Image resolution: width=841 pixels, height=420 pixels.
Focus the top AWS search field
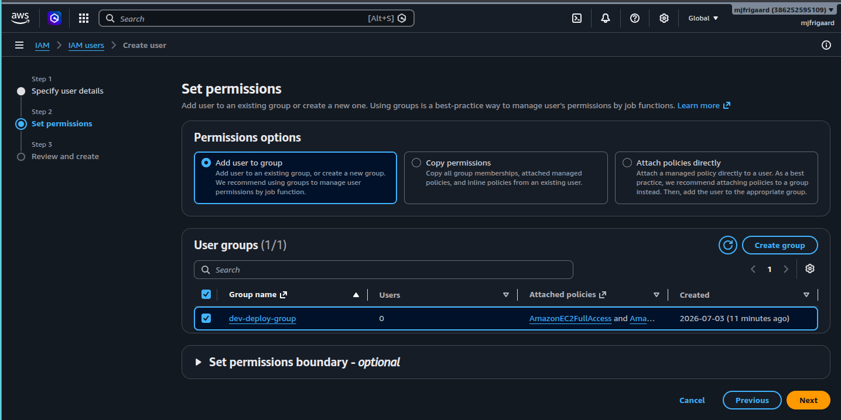point(257,18)
